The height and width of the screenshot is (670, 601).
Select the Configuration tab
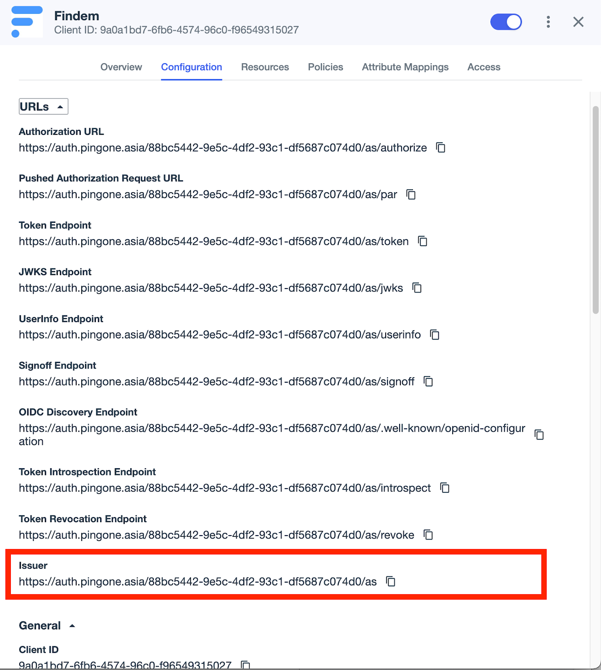(191, 67)
